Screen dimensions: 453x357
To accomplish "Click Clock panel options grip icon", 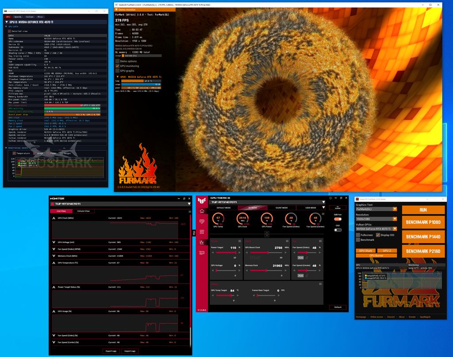I will (287, 241).
